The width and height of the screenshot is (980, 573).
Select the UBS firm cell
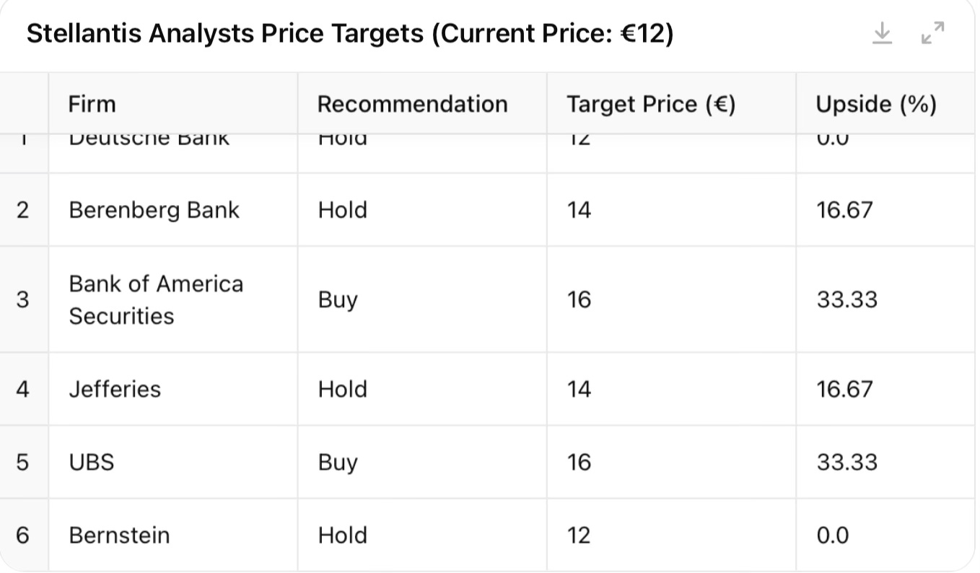(92, 462)
